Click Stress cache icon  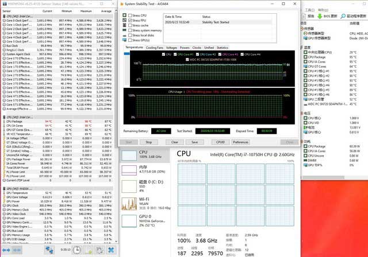124,25
